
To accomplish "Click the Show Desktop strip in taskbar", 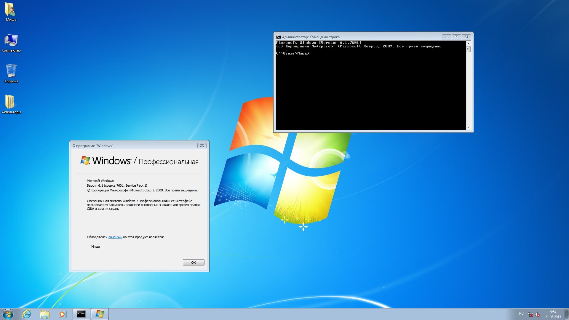I will click(567, 314).
